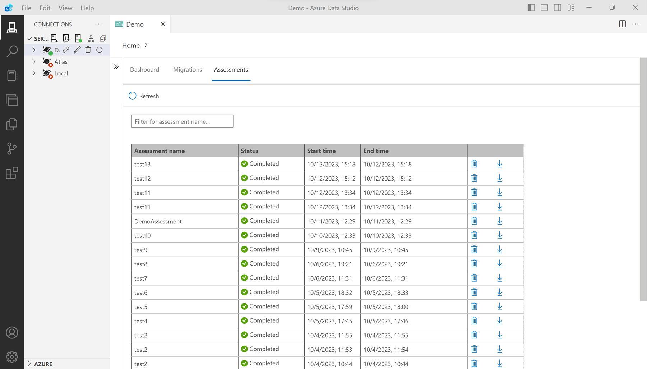Screen dimensions: 647x369
Task: Open Manage settings gear icon
Action: point(12,356)
